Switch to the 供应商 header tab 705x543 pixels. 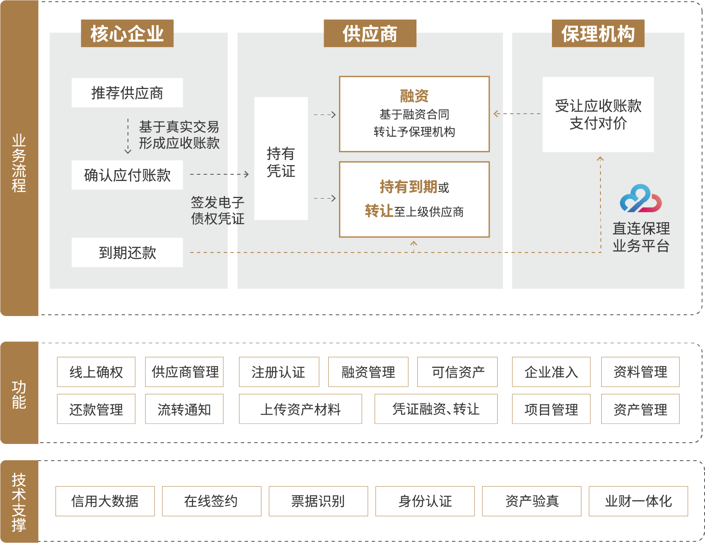pos(370,33)
